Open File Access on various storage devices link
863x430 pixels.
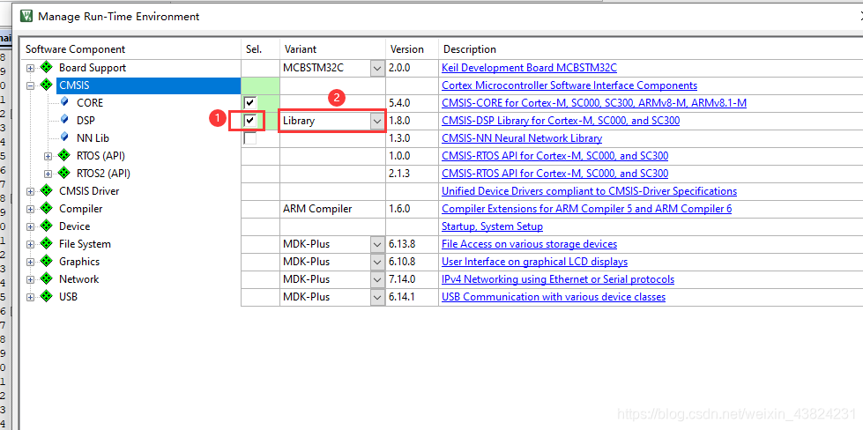[529, 243]
